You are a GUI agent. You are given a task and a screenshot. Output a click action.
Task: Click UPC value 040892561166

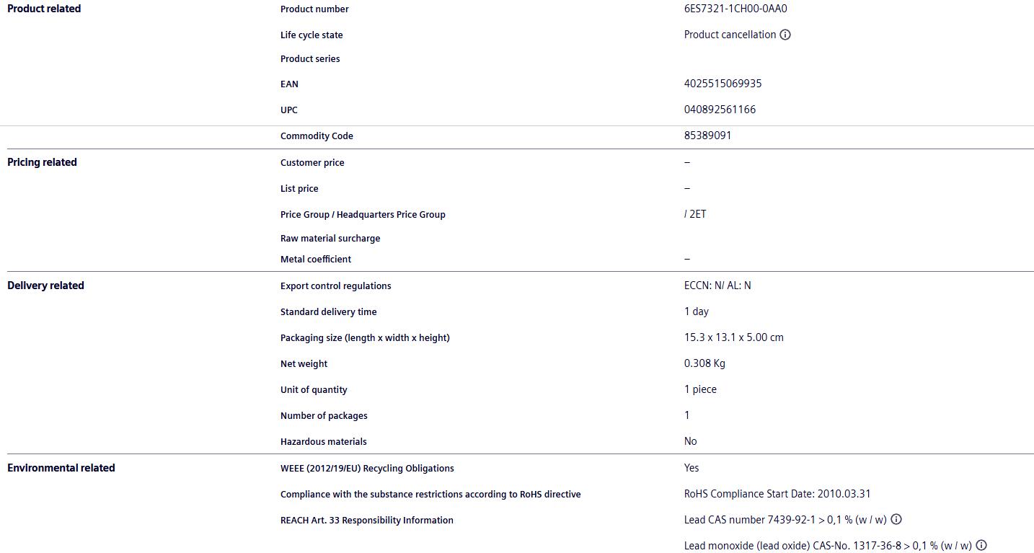(720, 110)
